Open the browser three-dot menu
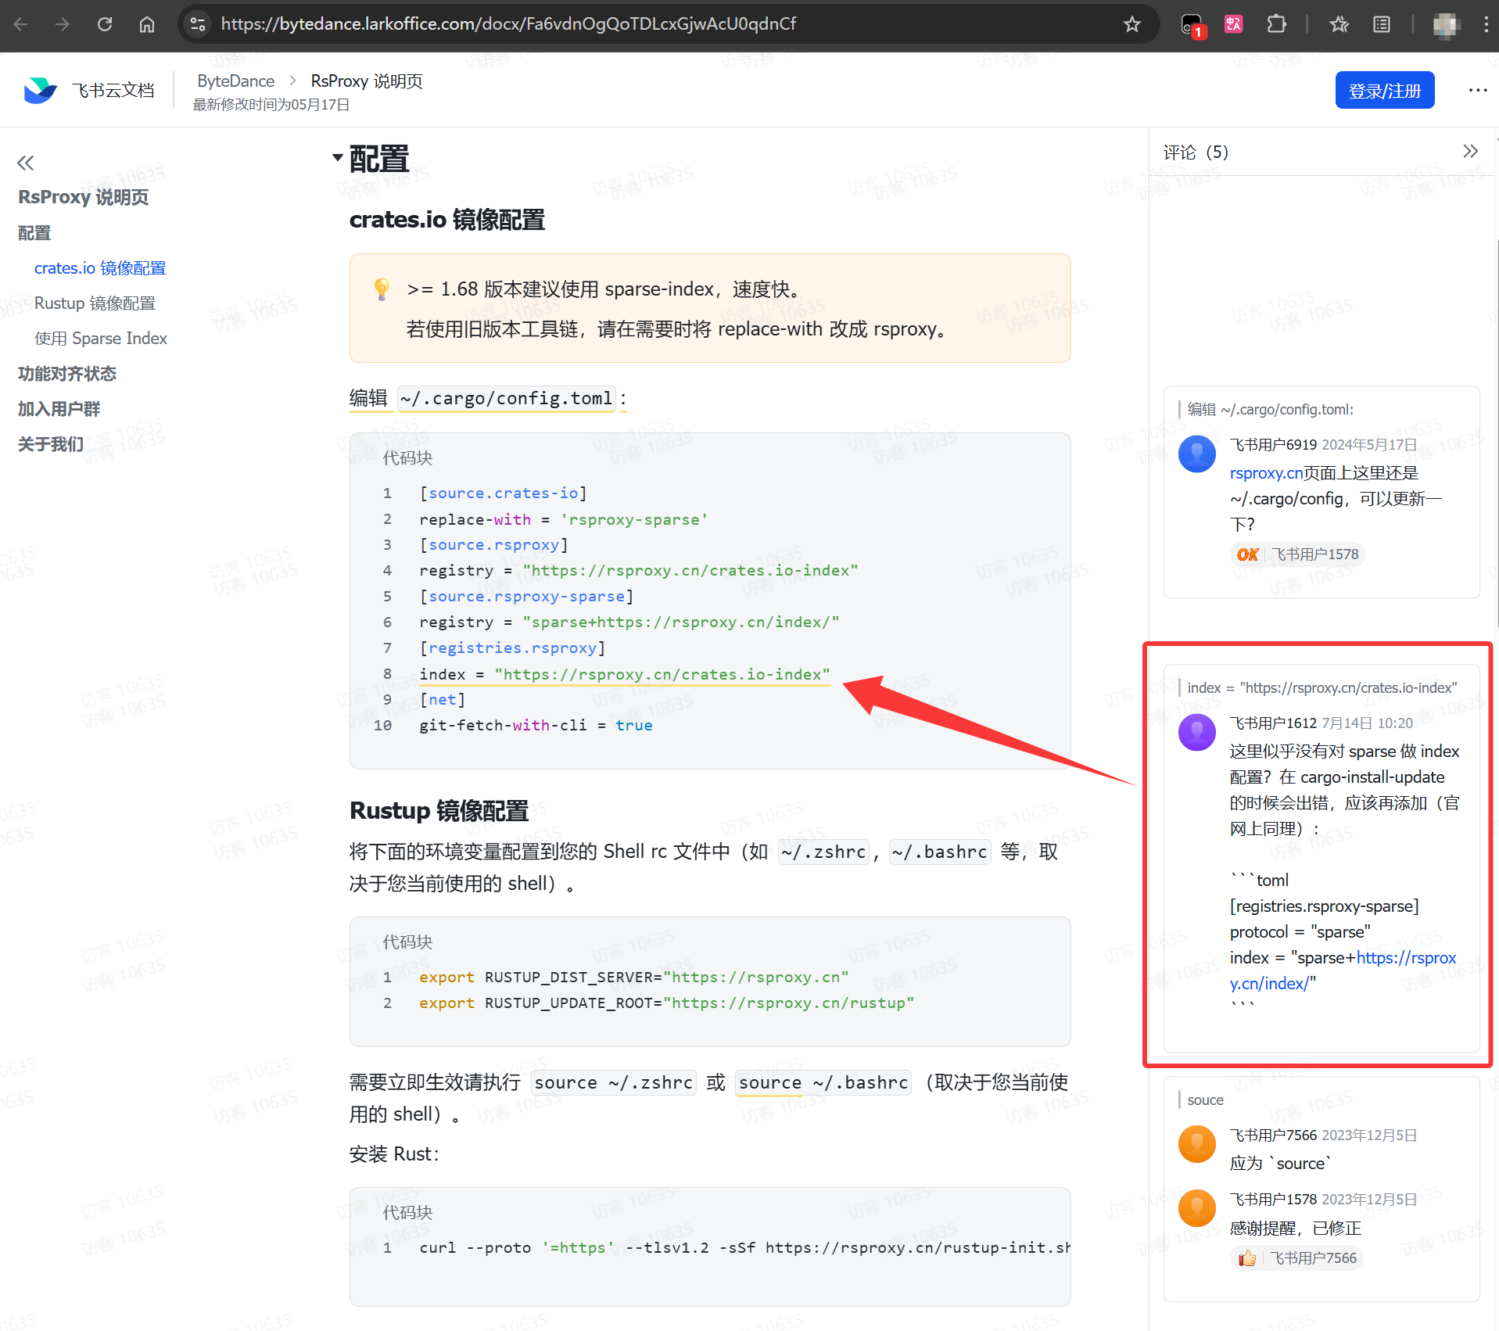Screen dimensions: 1499x1331 tap(1486, 24)
